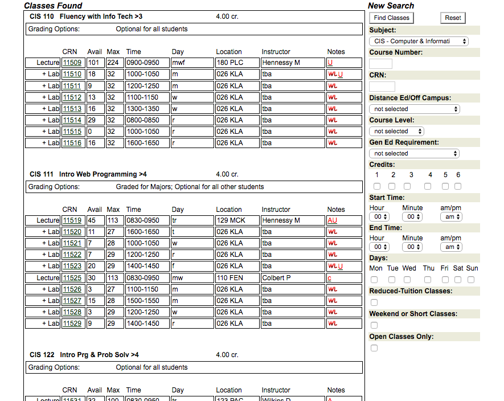Open the Gen Ed Requirement dropdown
The image size is (504, 401).
(415, 153)
